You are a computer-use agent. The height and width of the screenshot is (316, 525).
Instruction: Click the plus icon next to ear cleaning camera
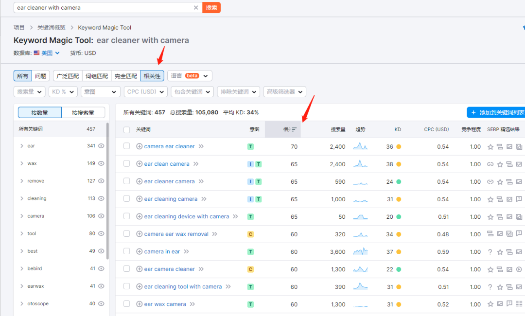[x=139, y=199]
